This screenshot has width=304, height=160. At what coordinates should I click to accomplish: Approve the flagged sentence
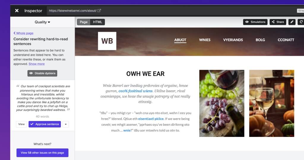click(45, 124)
